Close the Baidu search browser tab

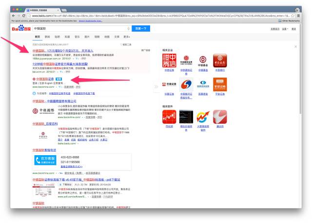coord(58,10)
